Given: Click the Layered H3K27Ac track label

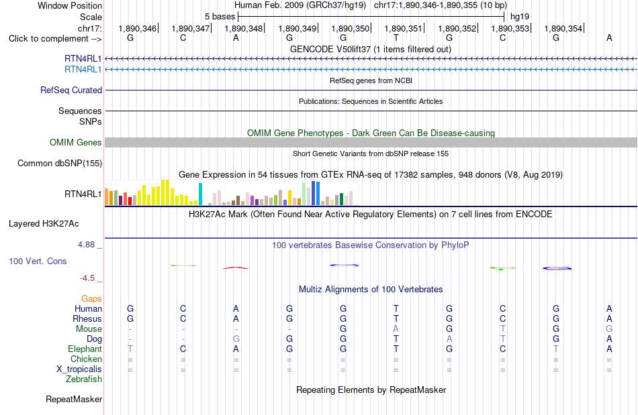Looking at the screenshot, I should coord(44,224).
